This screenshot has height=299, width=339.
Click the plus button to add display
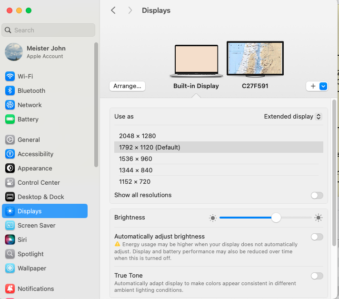coord(313,86)
